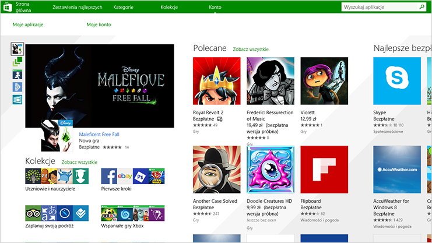Image resolution: width=432 pixels, height=243 pixels.
Task: Click the Angry Birds Star Wars collection icon
Action: 156,176
